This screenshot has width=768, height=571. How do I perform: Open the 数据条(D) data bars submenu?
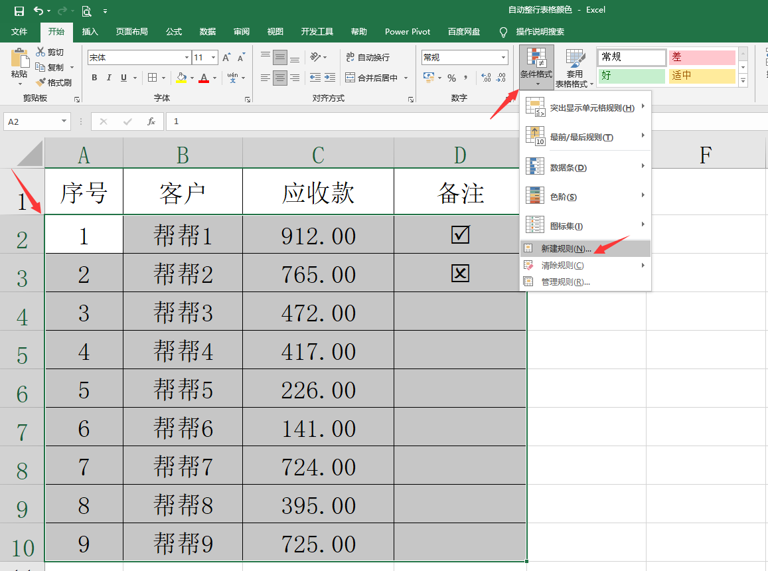(x=585, y=167)
